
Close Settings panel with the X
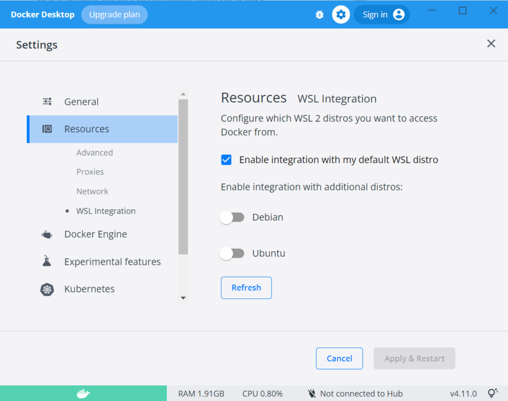491,44
